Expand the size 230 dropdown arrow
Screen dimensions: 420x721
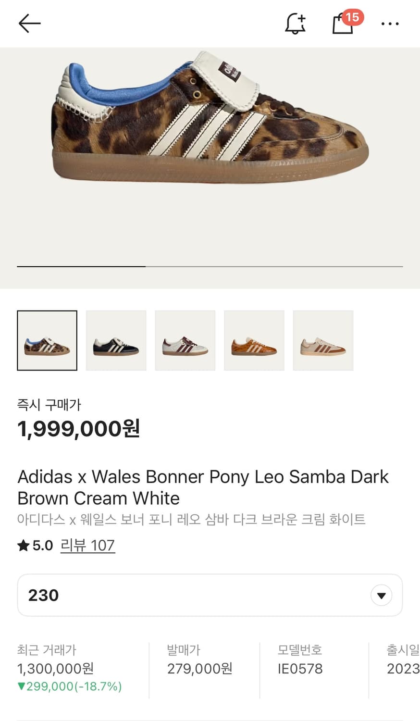[x=381, y=596]
